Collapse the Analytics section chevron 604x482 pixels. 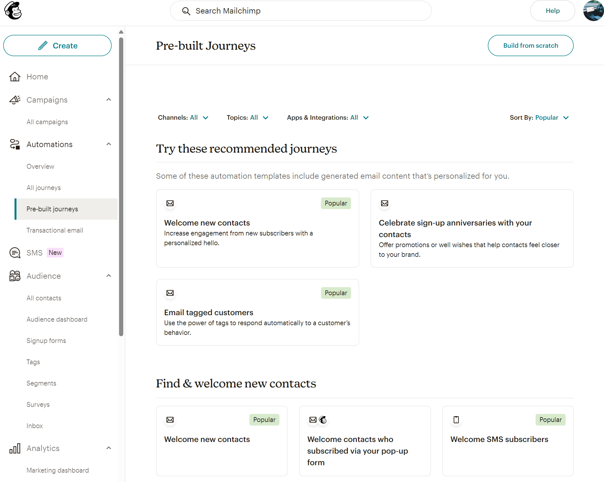click(x=109, y=448)
